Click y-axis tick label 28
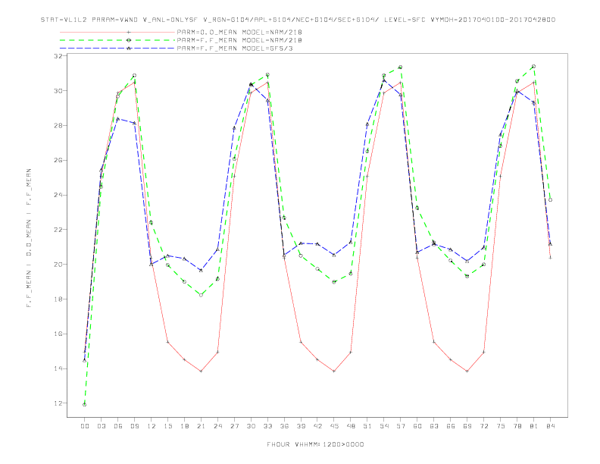This screenshot has height=464, width=600. point(58,126)
